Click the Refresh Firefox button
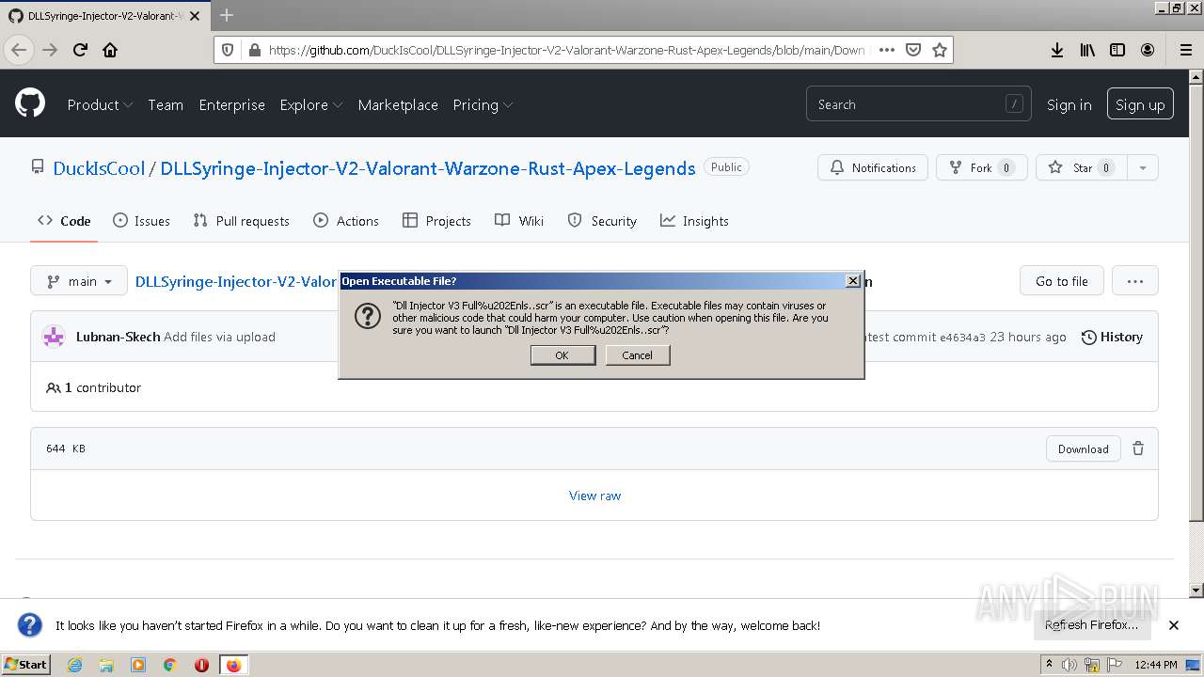1204x677 pixels. (x=1091, y=625)
